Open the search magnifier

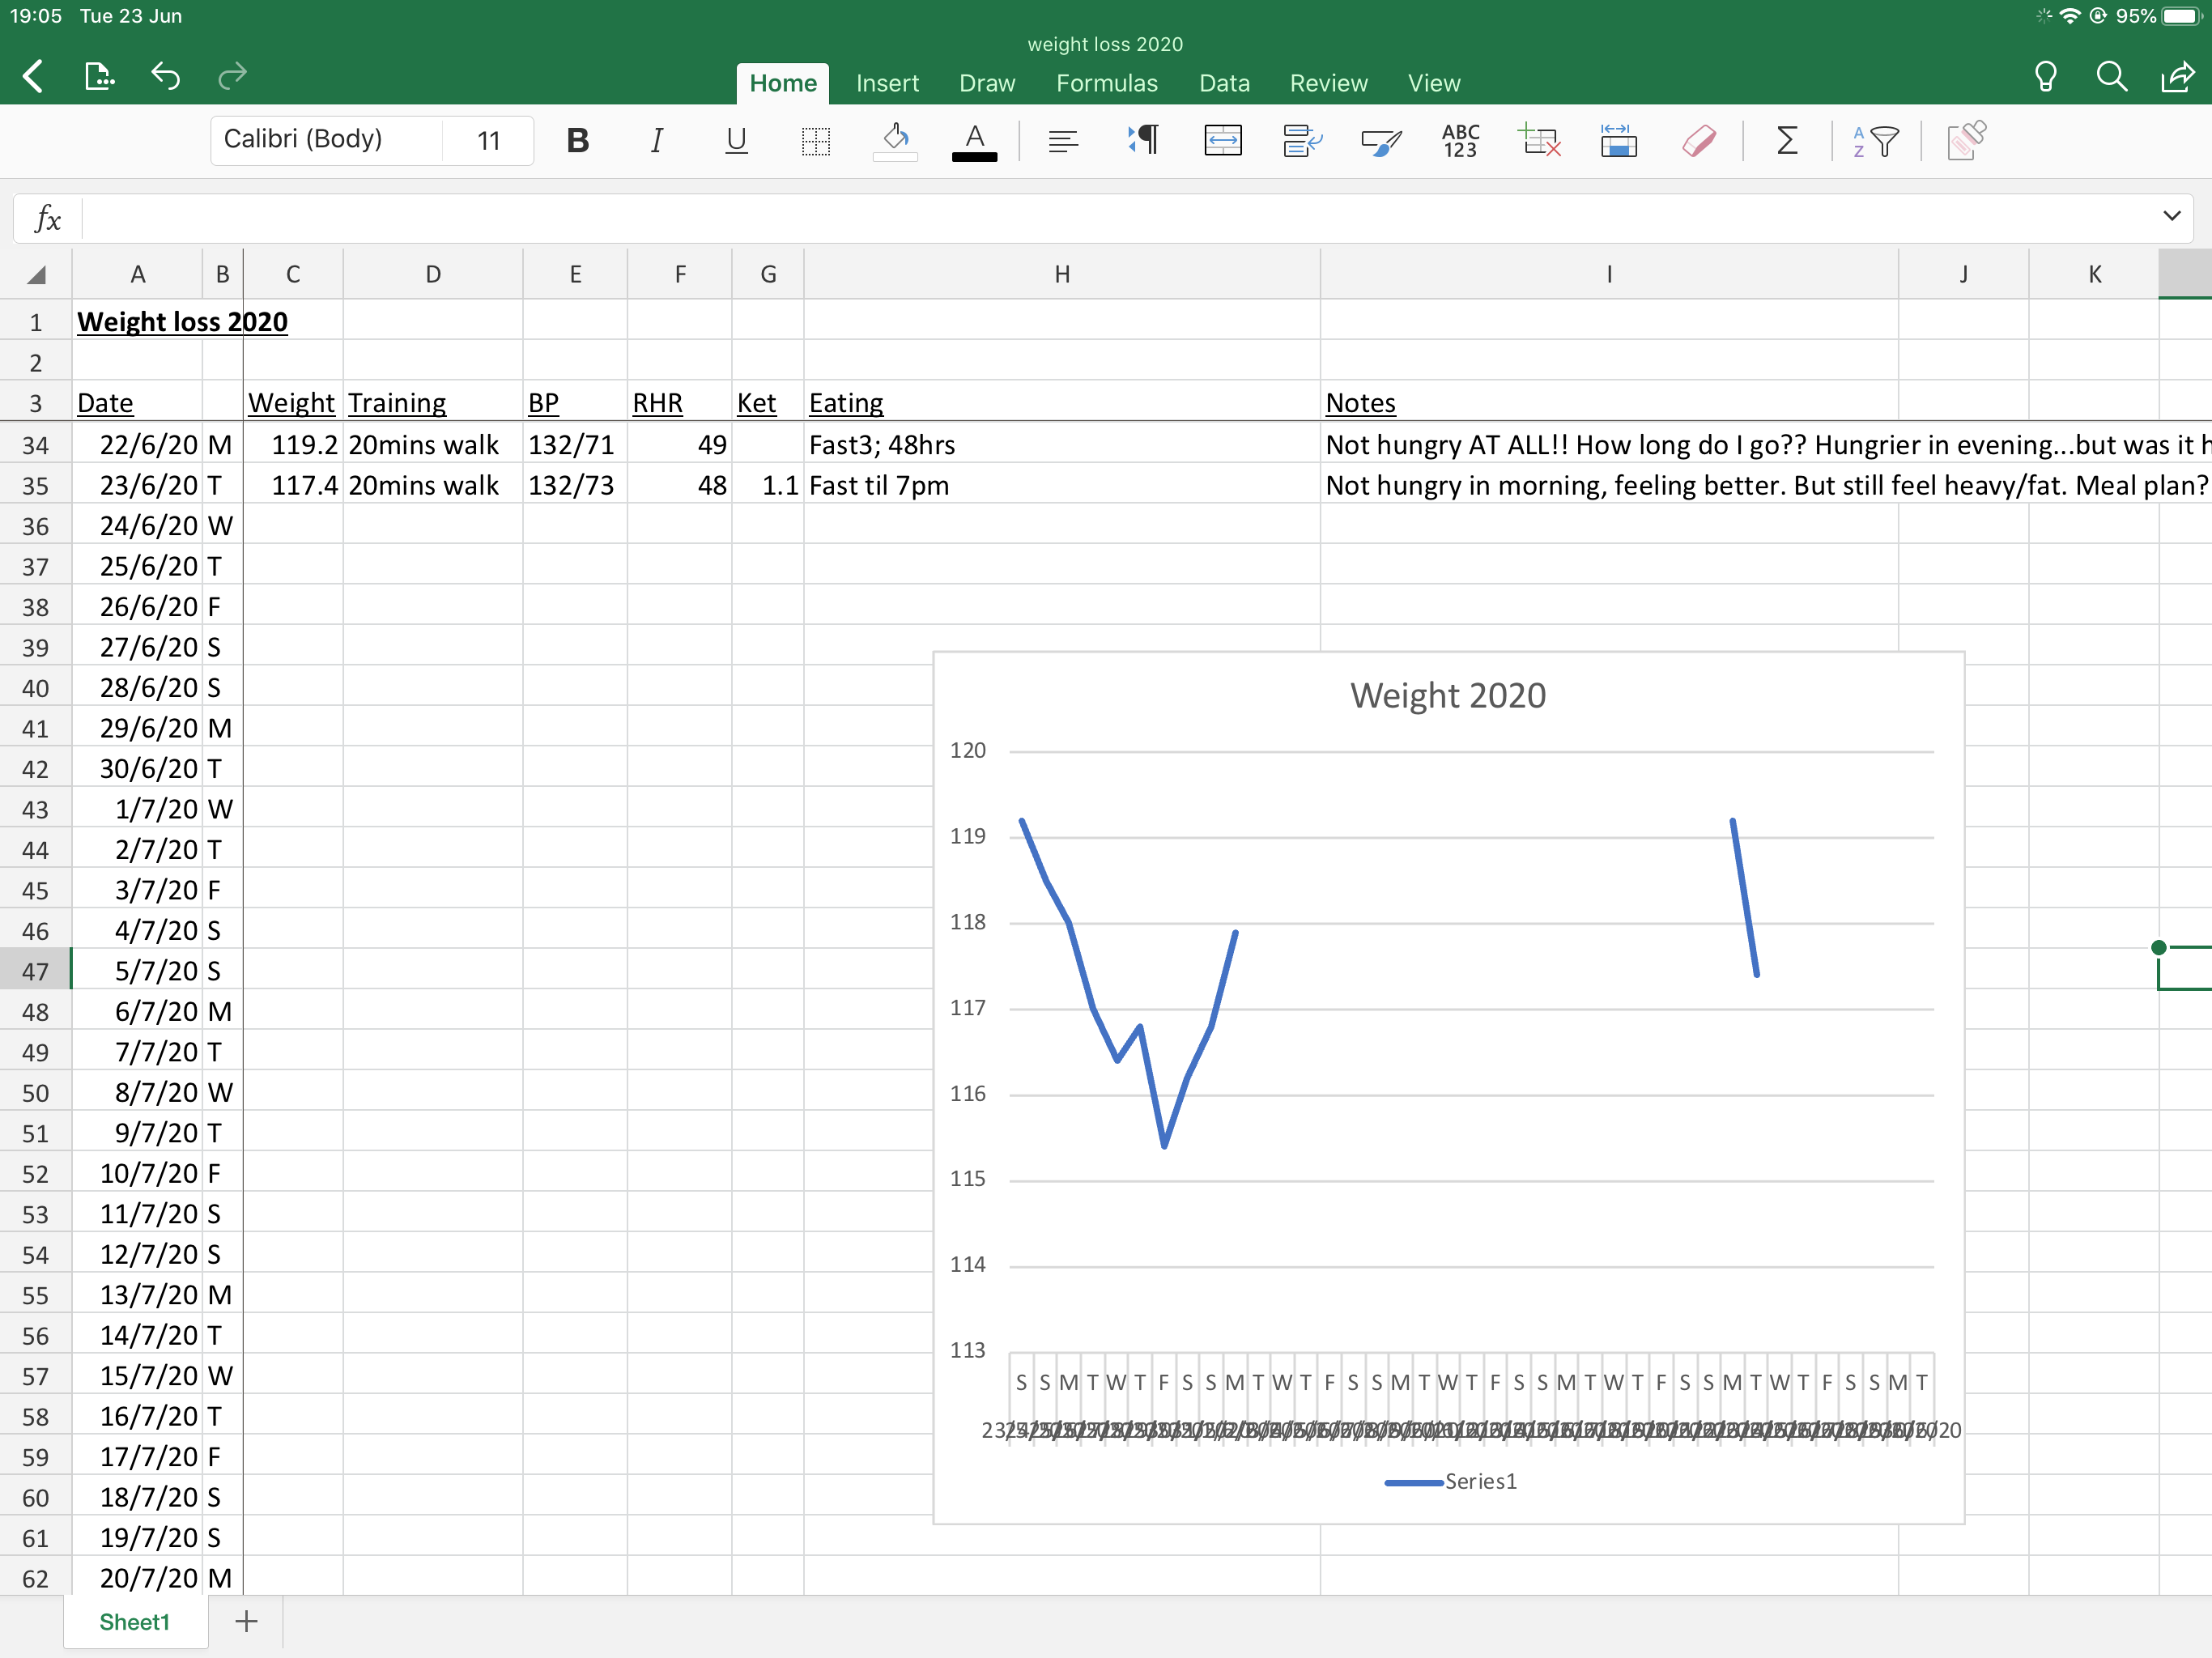click(x=2112, y=76)
